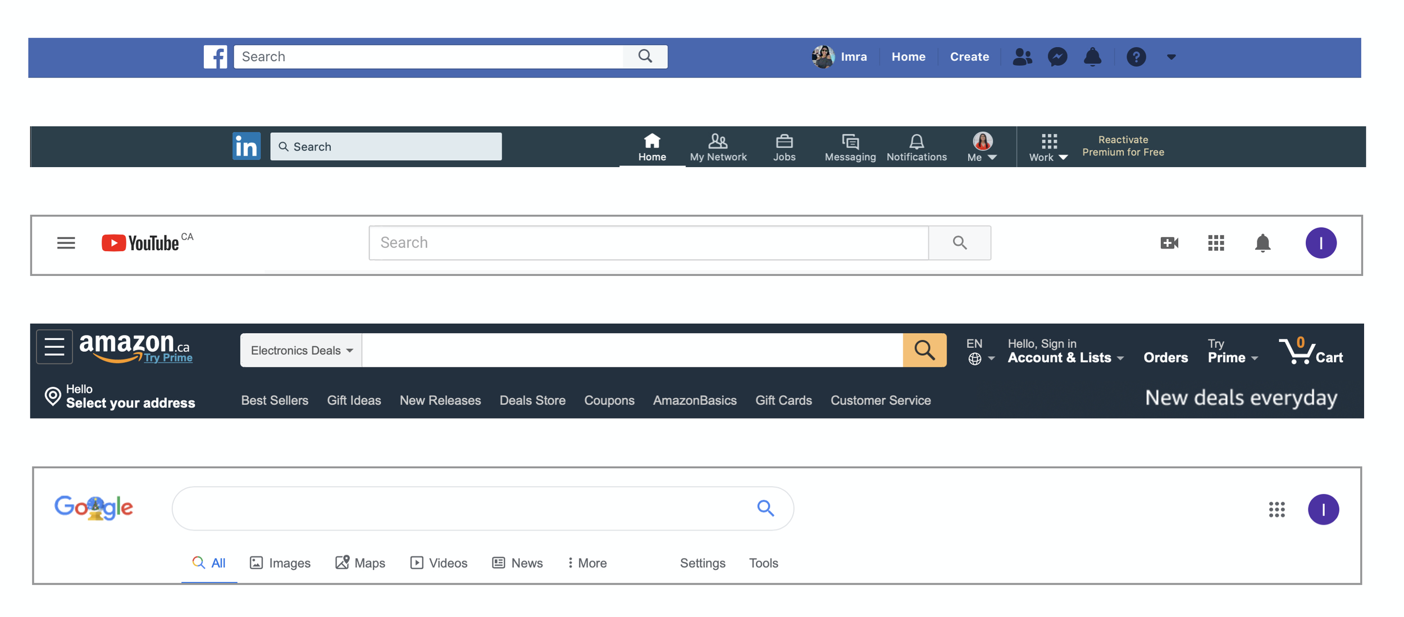Viewport: 1404px width, 617px height.
Task: Expand Amazon Account & Lists menu
Action: pyautogui.click(x=1065, y=357)
